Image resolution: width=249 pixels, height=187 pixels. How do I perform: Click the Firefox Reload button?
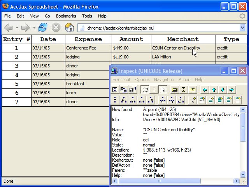43,27
